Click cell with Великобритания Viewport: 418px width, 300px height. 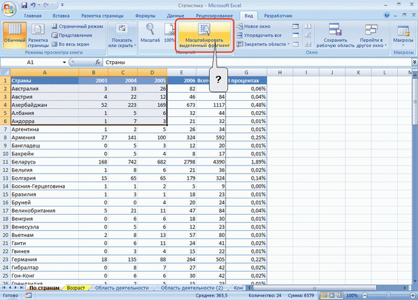tap(44, 211)
